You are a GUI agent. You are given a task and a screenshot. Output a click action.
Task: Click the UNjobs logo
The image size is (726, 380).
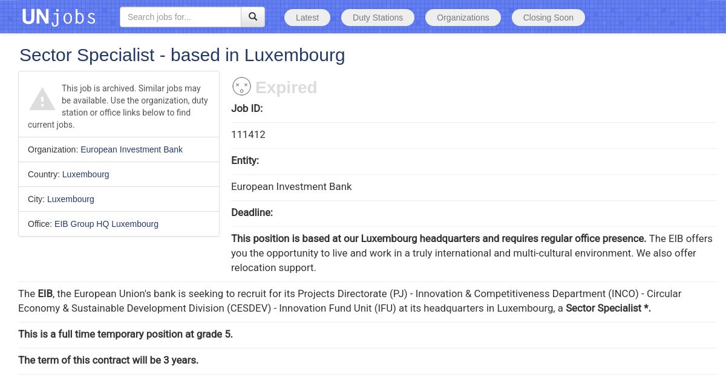(x=59, y=17)
